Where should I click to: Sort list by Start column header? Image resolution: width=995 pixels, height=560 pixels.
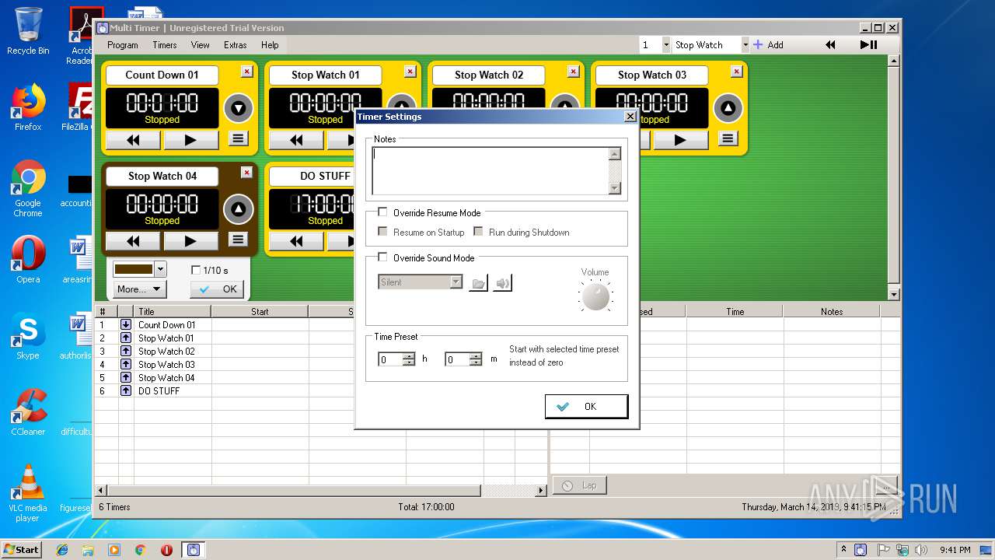tap(260, 311)
